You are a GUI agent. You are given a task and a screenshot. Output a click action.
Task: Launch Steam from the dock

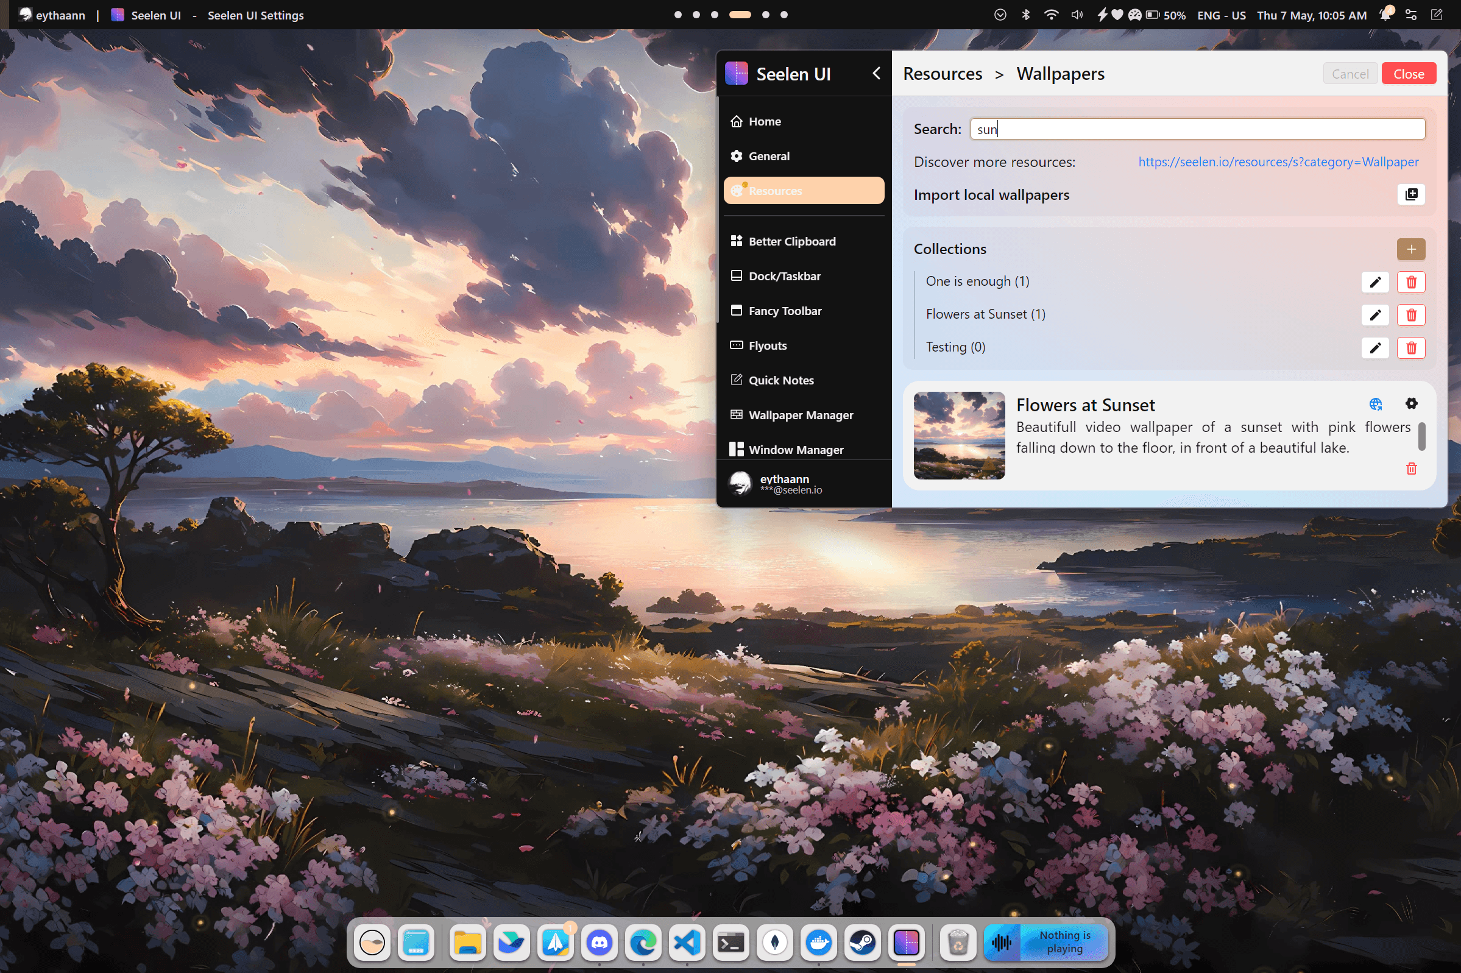click(x=862, y=943)
